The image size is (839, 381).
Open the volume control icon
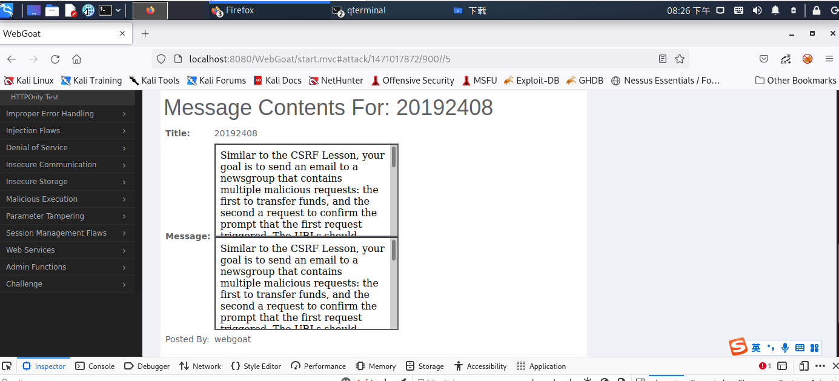click(757, 10)
